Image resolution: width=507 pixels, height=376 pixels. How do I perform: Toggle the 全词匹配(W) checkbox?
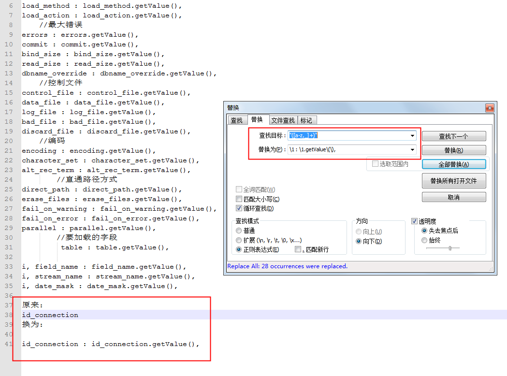239,189
